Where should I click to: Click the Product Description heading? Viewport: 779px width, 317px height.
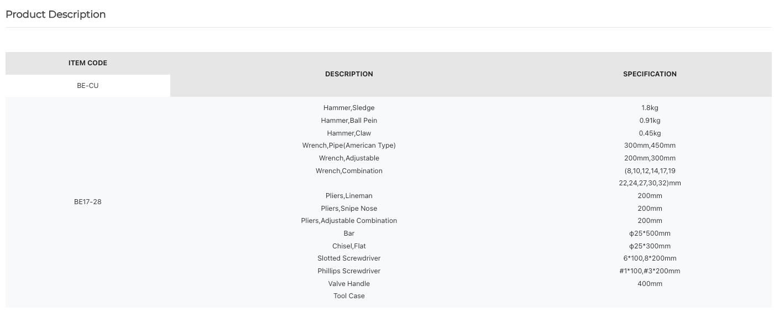(x=55, y=14)
